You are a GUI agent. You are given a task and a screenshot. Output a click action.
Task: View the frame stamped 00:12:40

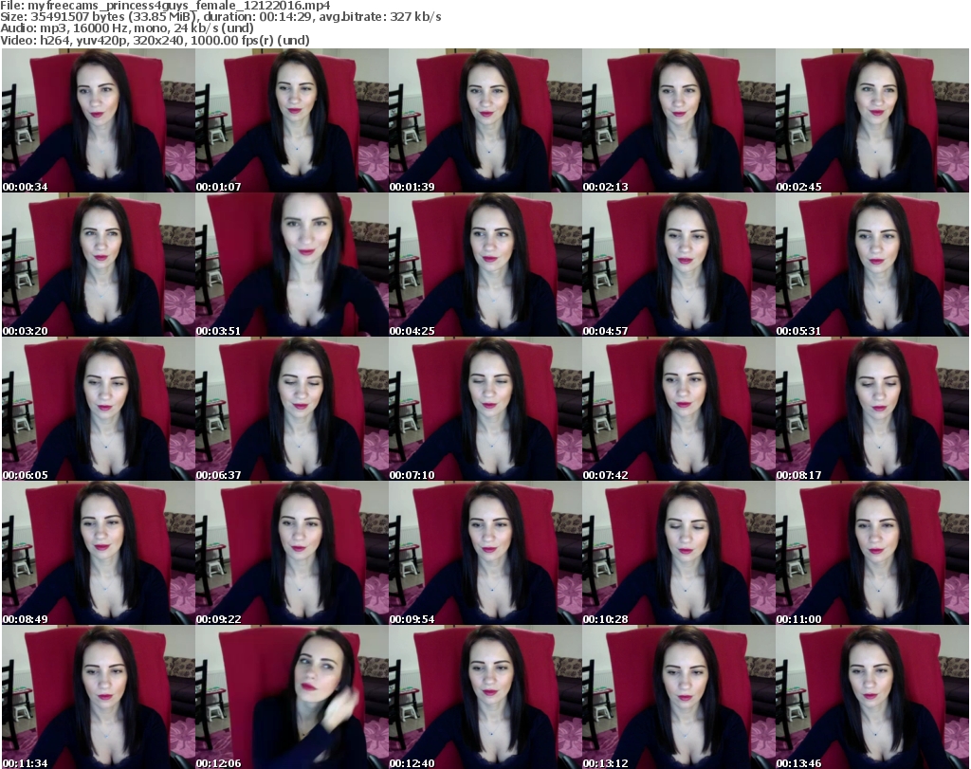485,697
